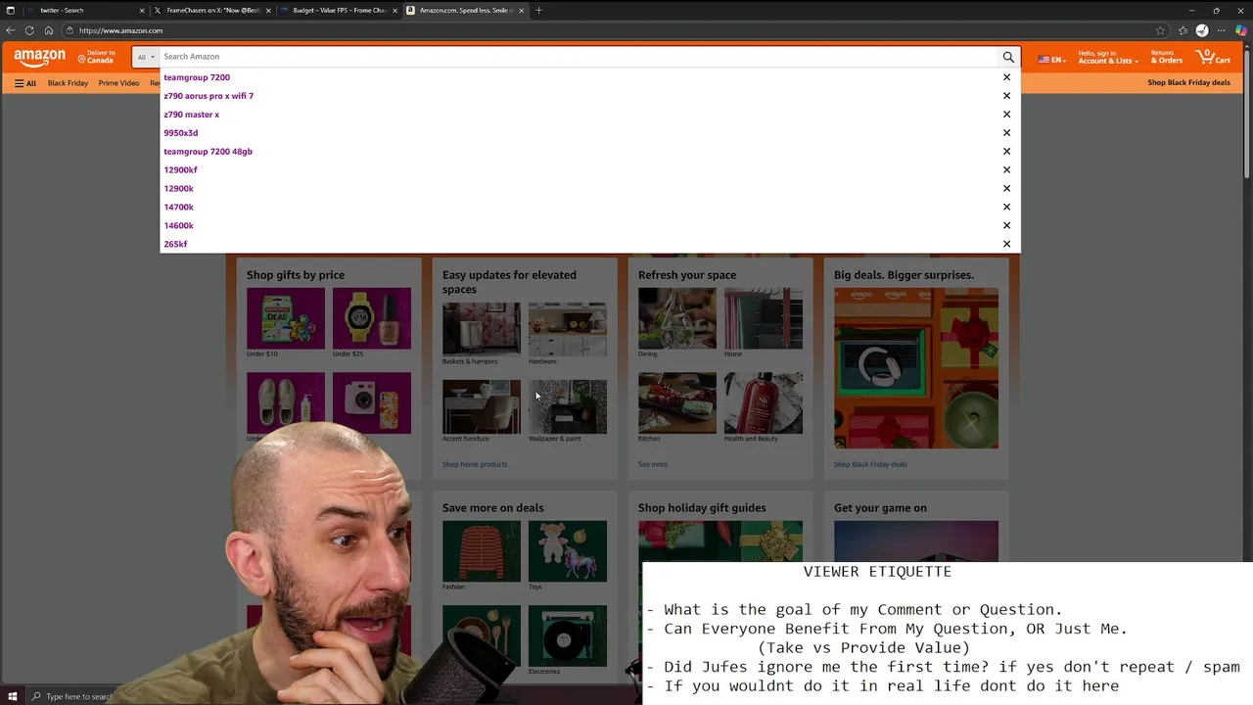Remove 'teamgroup 7200 48gb' suggestion
The width and height of the screenshot is (1253, 705).
click(1006, 152)
